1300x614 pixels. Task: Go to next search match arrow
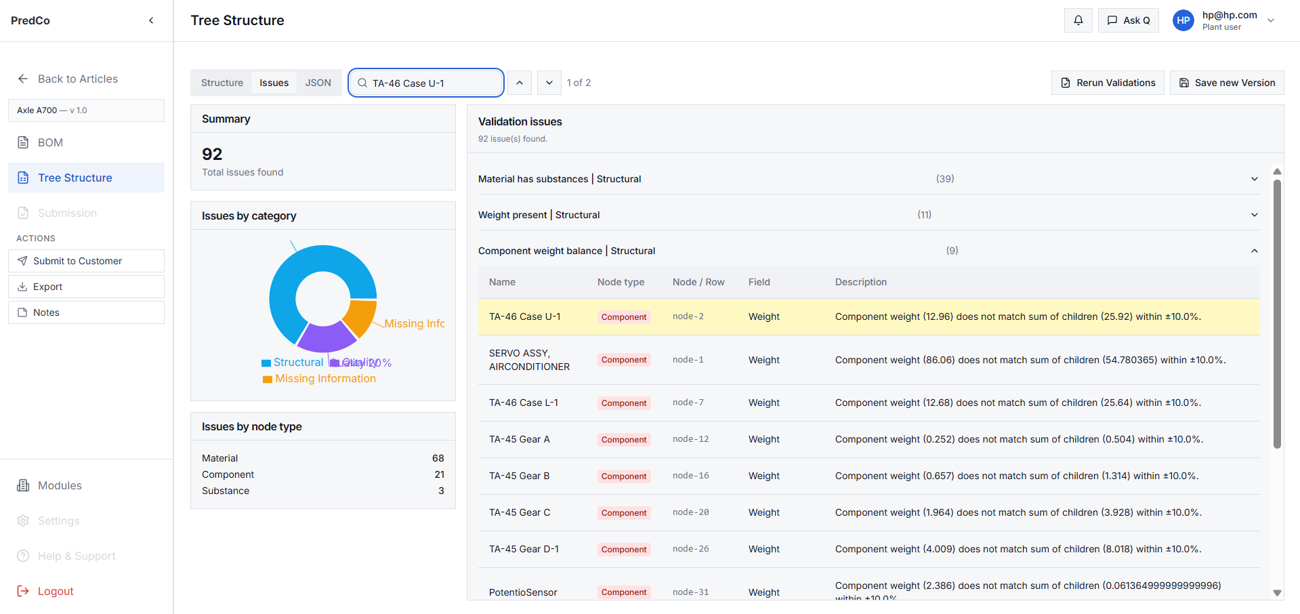tap(549, 83)
